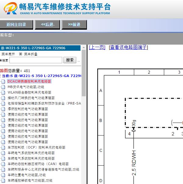The width and height of the screenshot is (183, 184).
Task: Click document icon beside 包括增强型制动辅助 item
Action: pyautogui.click(x=3, y=104)
